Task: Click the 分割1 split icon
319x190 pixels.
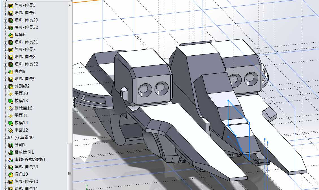Action: [x=10, y=145]
